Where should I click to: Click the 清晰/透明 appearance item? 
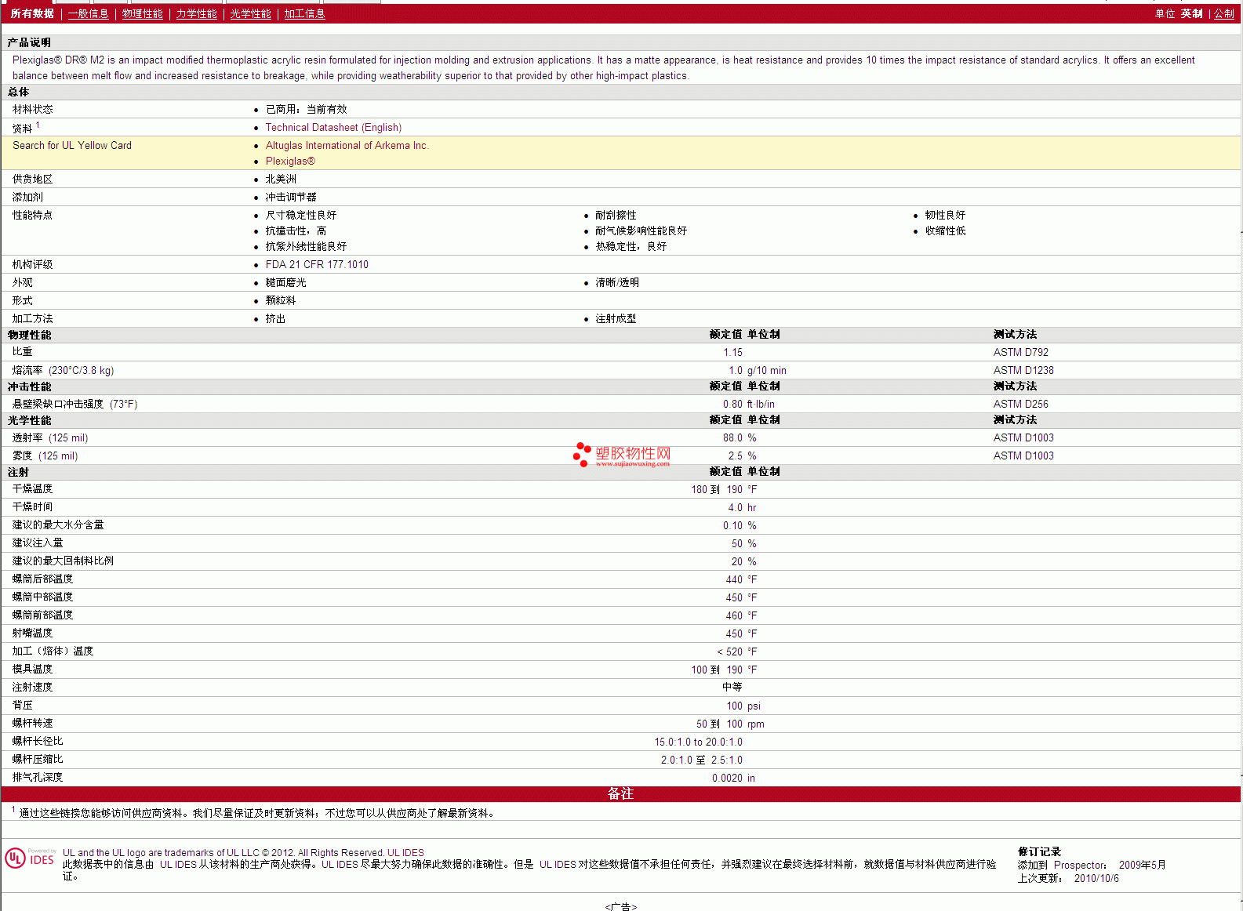coord(617,283)
